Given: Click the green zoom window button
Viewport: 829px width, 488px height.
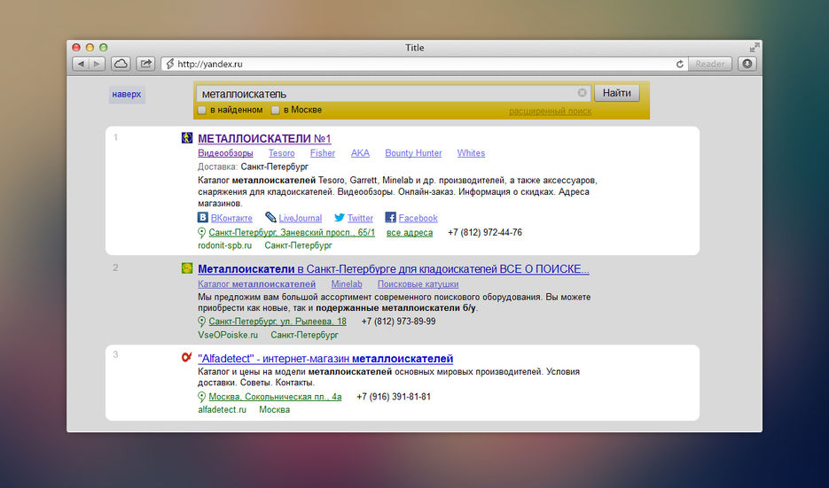Looking at the screenshot, I should (104, 48).
